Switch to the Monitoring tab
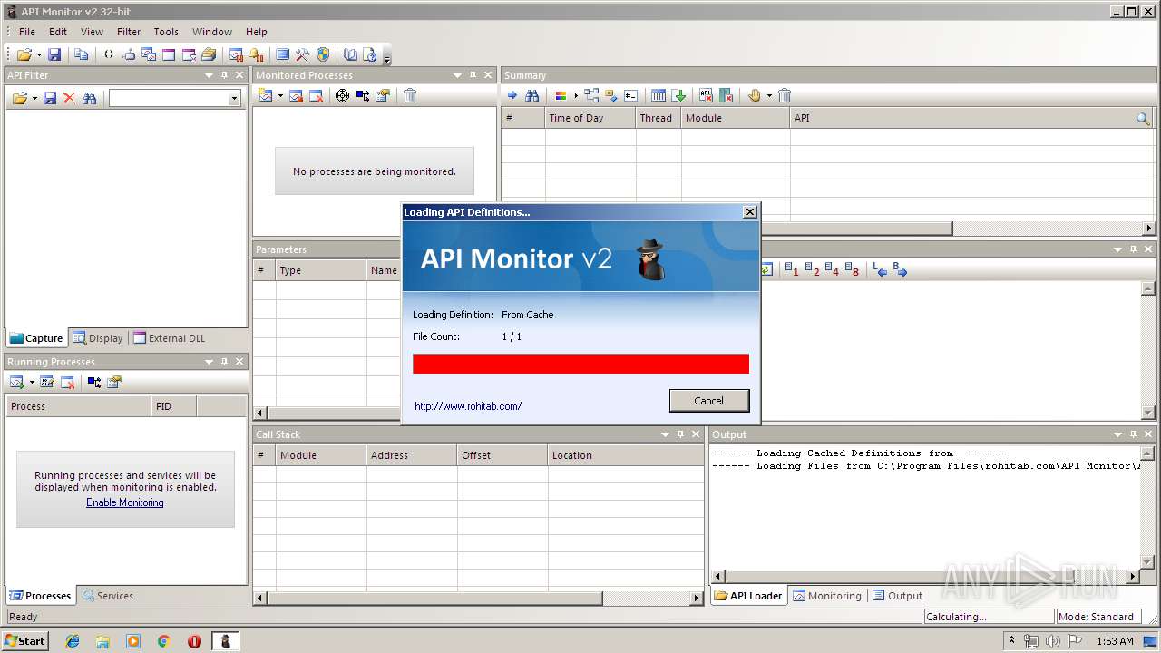The width and height of the screenshot is (1161, 653). (x=827, y=596)
